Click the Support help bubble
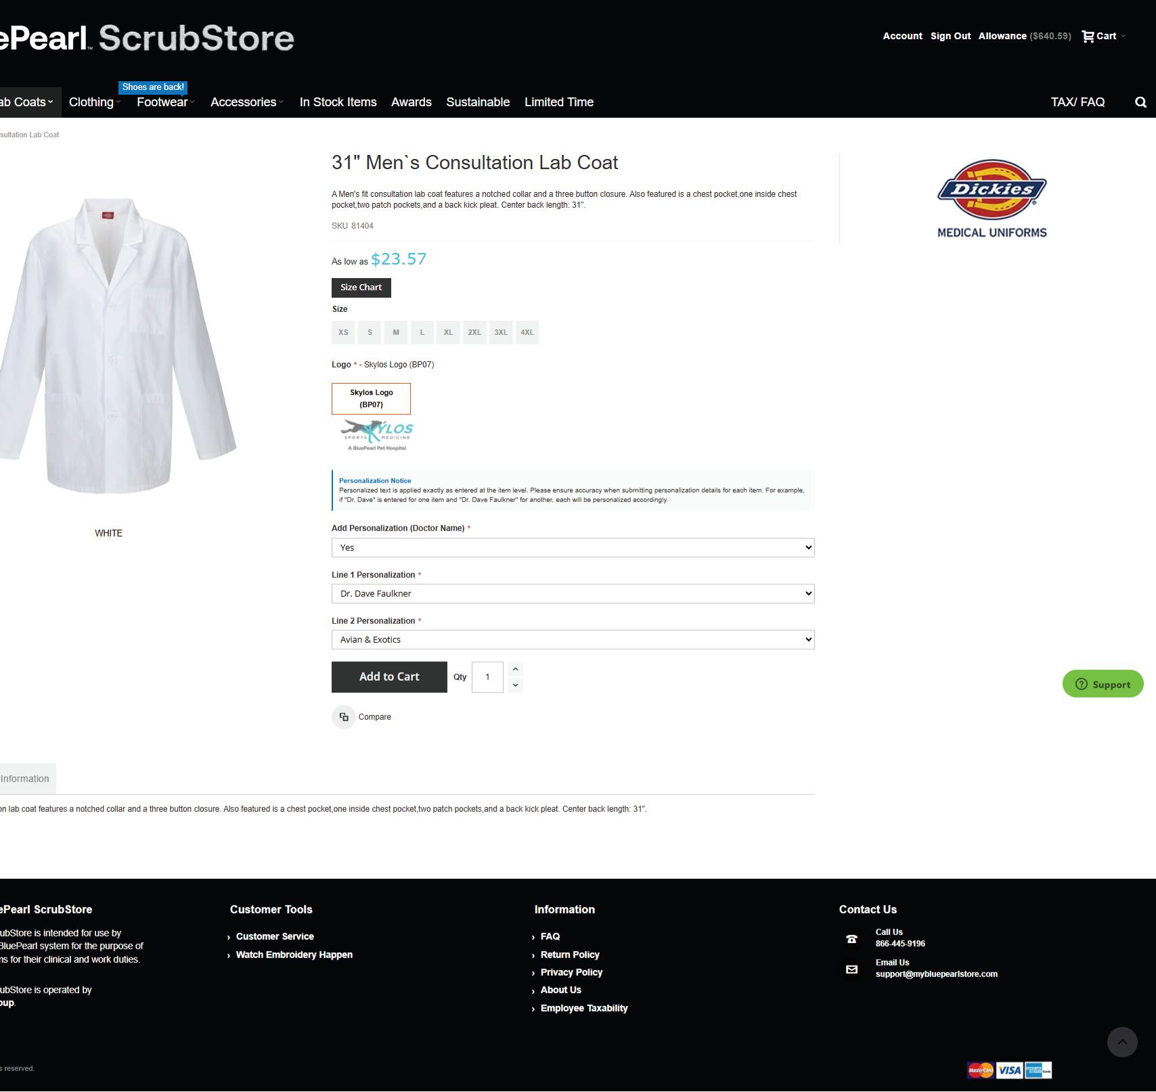The image size is (1156, 1092). (x=1103, y=684)
